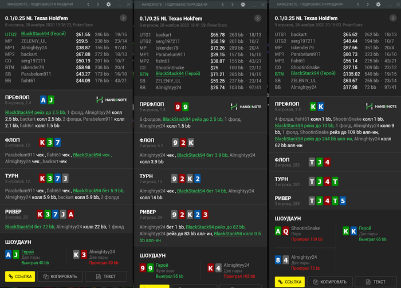Go to previous hand in middle window
The width and height of the screenshot is (401, 288).
click(x=223, y=5)
